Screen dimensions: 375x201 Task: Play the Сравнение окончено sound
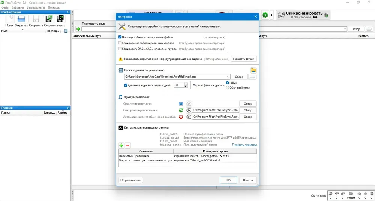pos(189,103)
